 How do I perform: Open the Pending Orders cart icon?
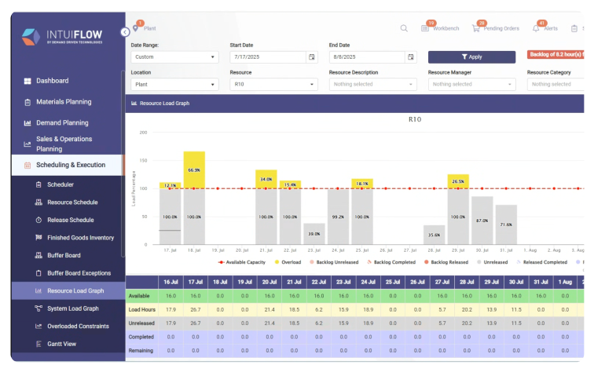476,28
